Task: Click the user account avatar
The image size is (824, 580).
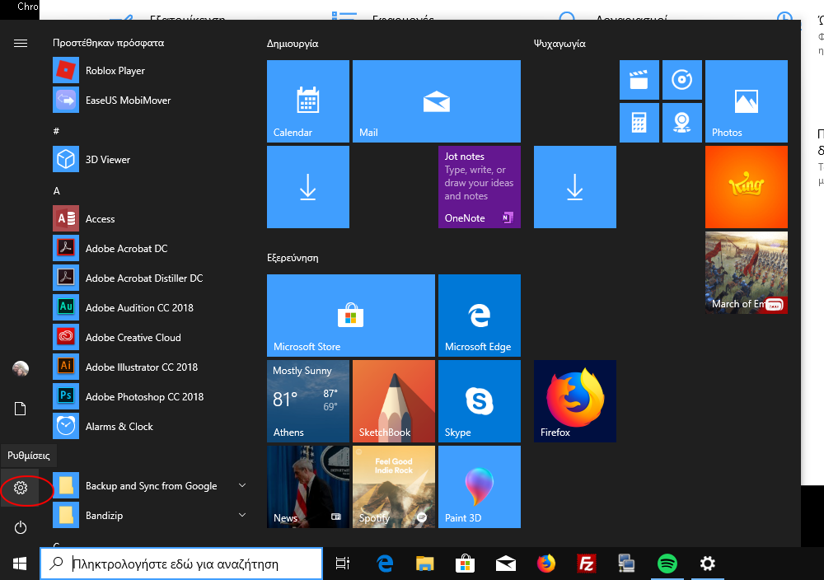Action: click(x=21, y=368)
